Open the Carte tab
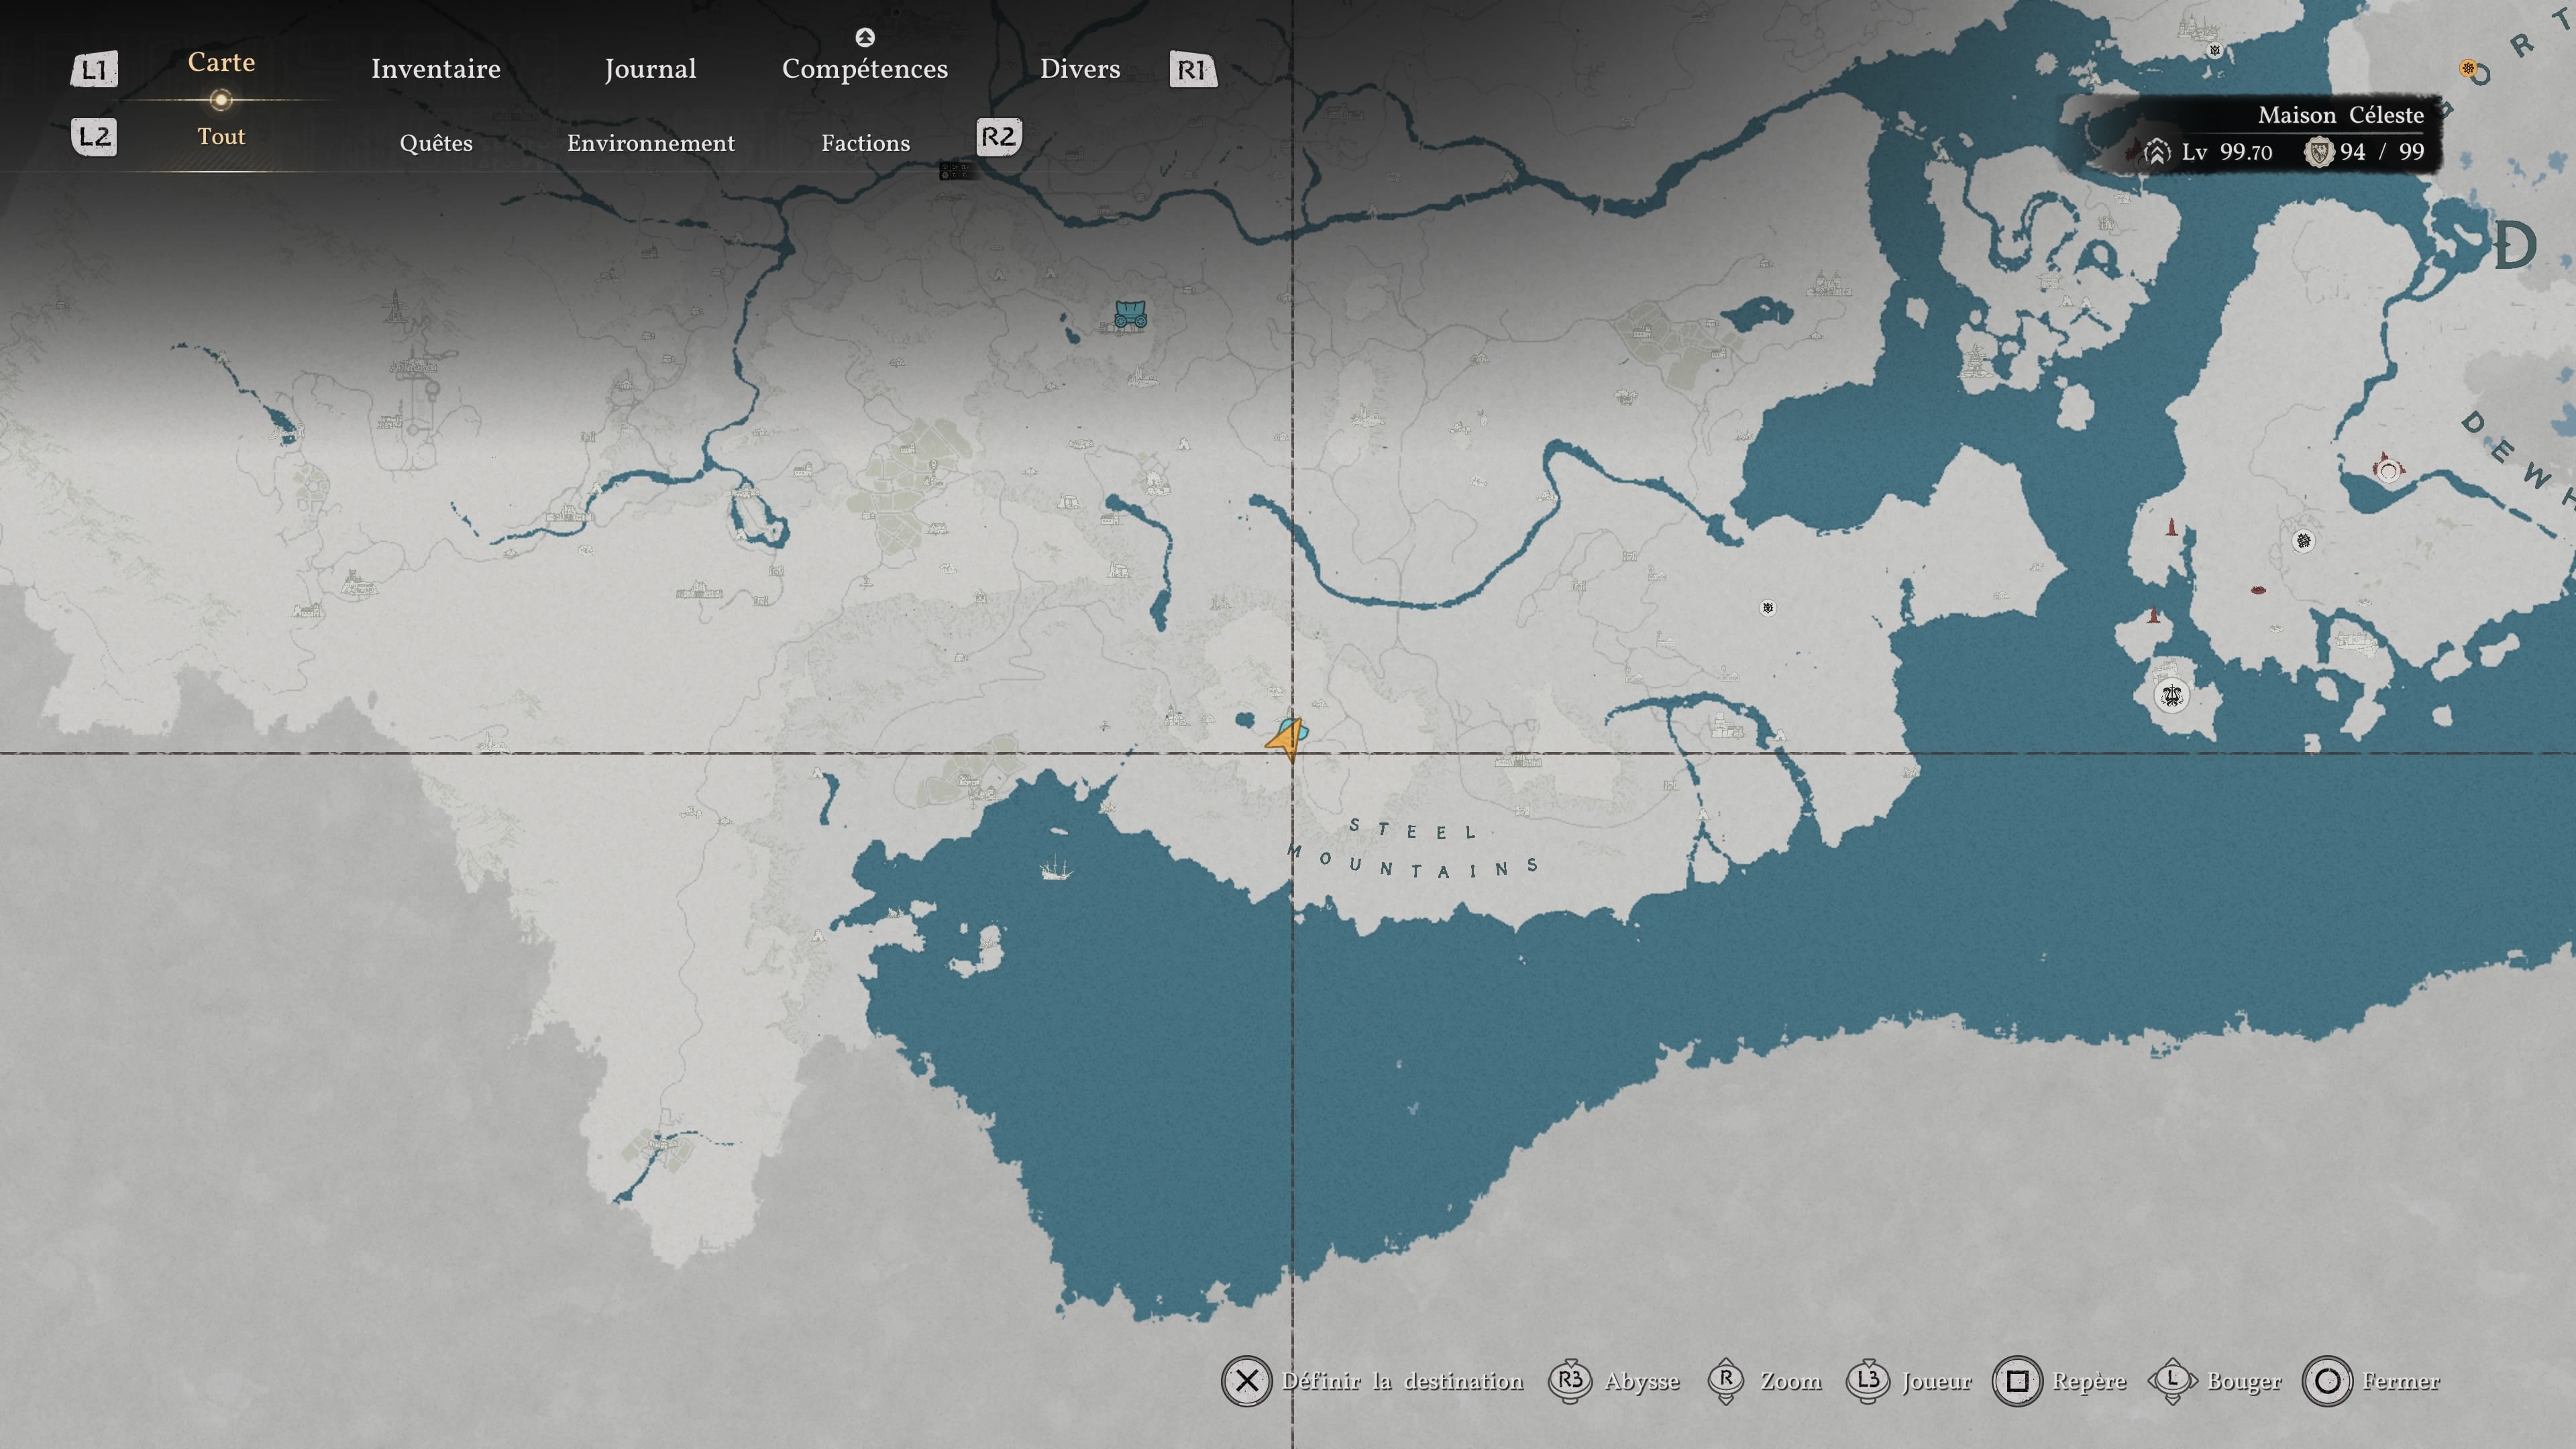This screenshot has height=1449, width=2576. click(x=221, y=62)
